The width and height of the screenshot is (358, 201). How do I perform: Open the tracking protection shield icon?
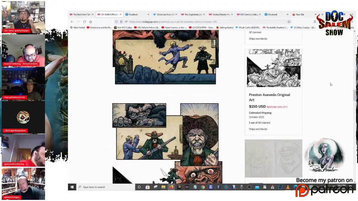pos(116,22)
